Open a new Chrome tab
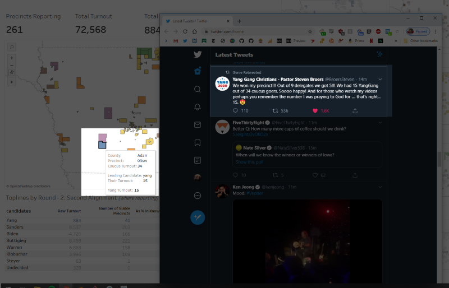 tap(239, 21)
